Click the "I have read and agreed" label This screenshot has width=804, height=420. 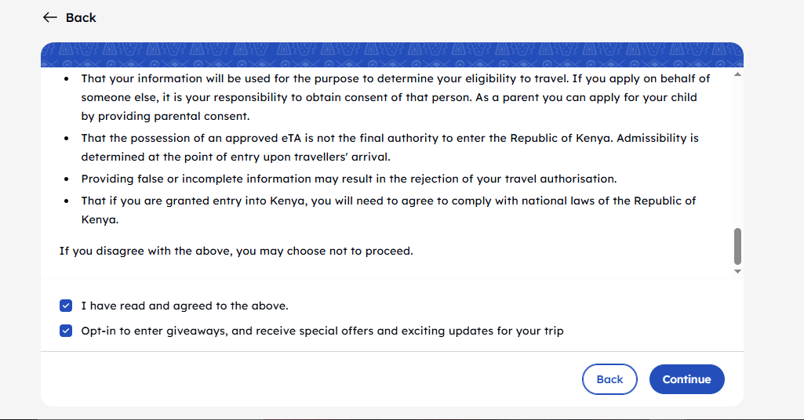pos(184,306)
